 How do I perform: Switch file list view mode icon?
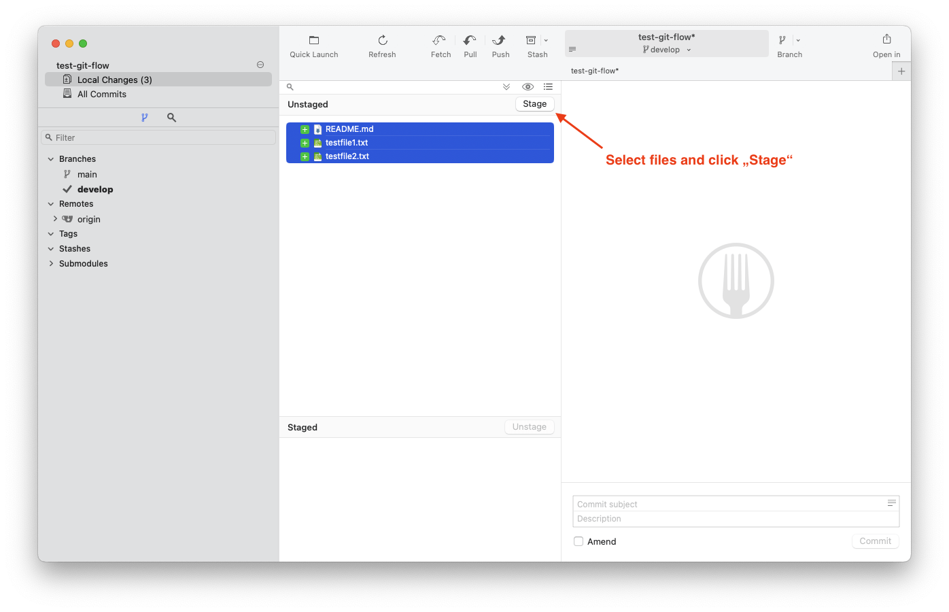pos(548,87)
